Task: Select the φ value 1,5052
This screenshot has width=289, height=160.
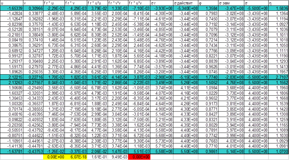Action: 208,83
